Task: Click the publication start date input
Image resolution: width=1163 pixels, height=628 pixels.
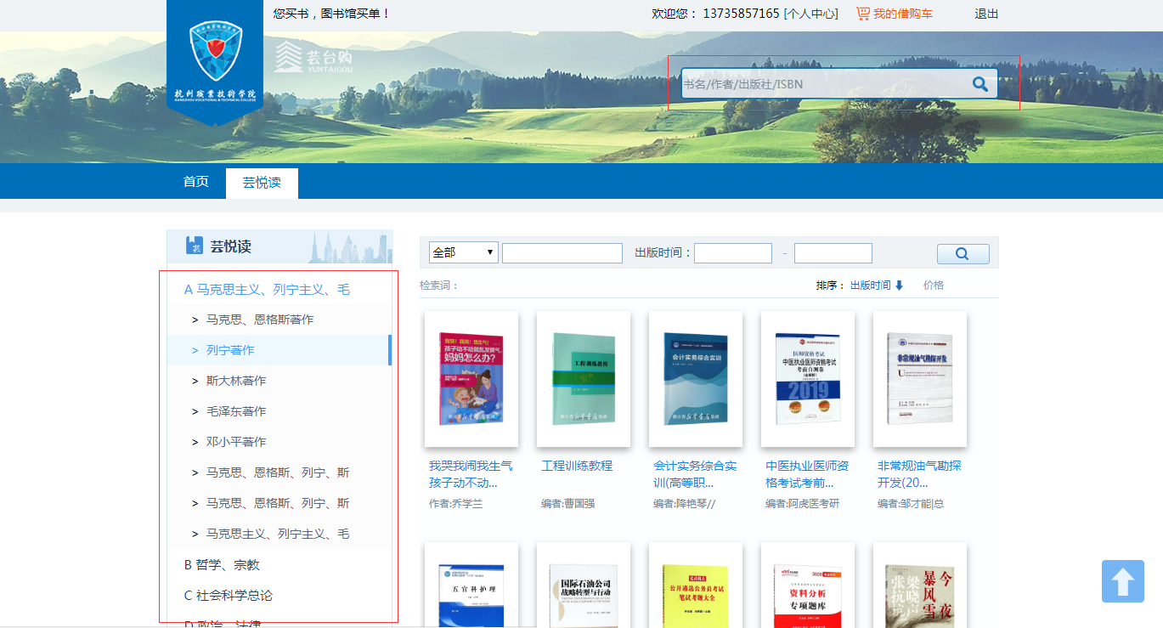Action: 732,253
